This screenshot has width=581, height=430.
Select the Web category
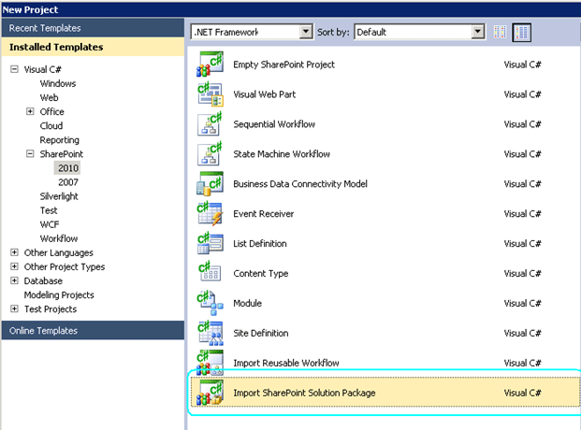49,98
